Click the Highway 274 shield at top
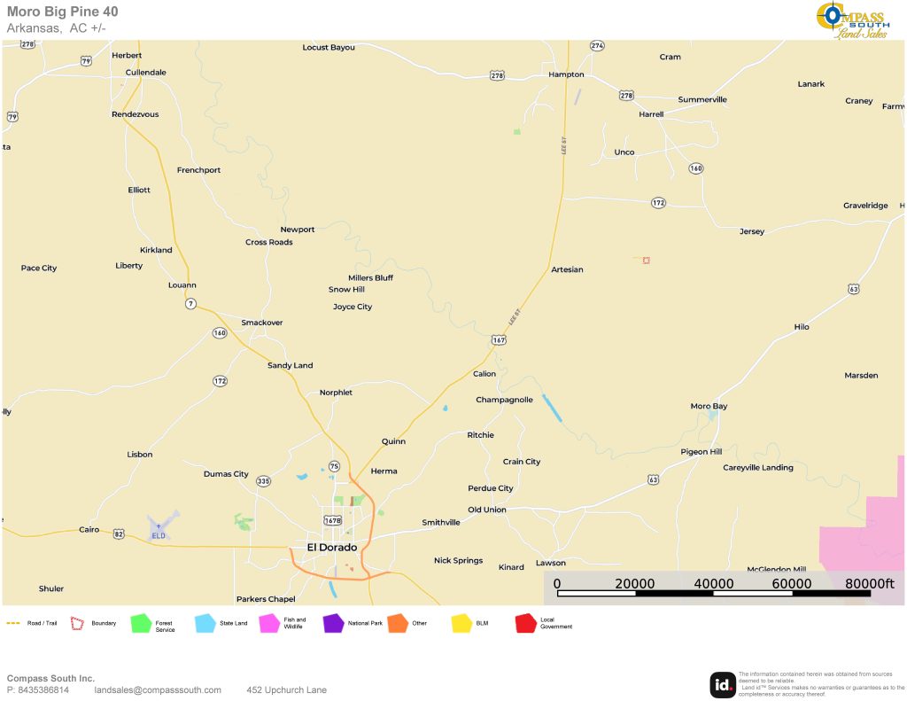Screen dimensions: 907x701 (x=597, y=46)
